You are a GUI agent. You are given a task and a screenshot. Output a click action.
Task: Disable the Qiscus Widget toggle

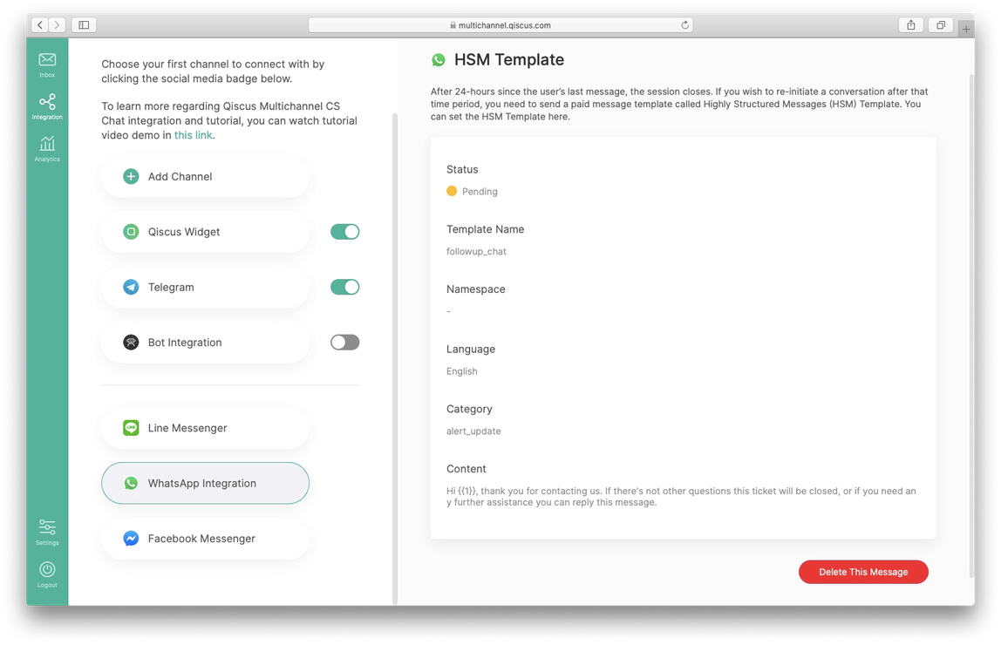pos(344,232)
